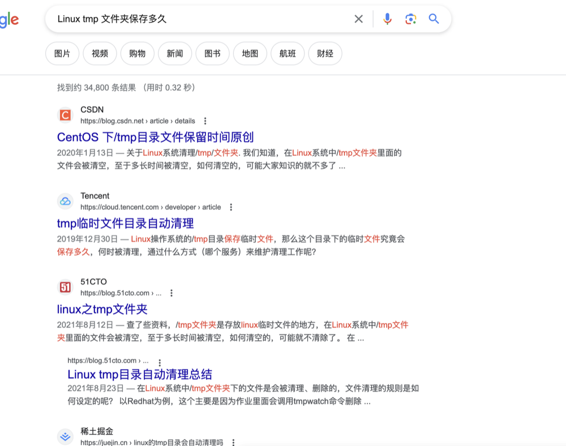Screen dimensions: 566x446
Task: Click the 51CTO site favicon
Action: pos(66,288)
